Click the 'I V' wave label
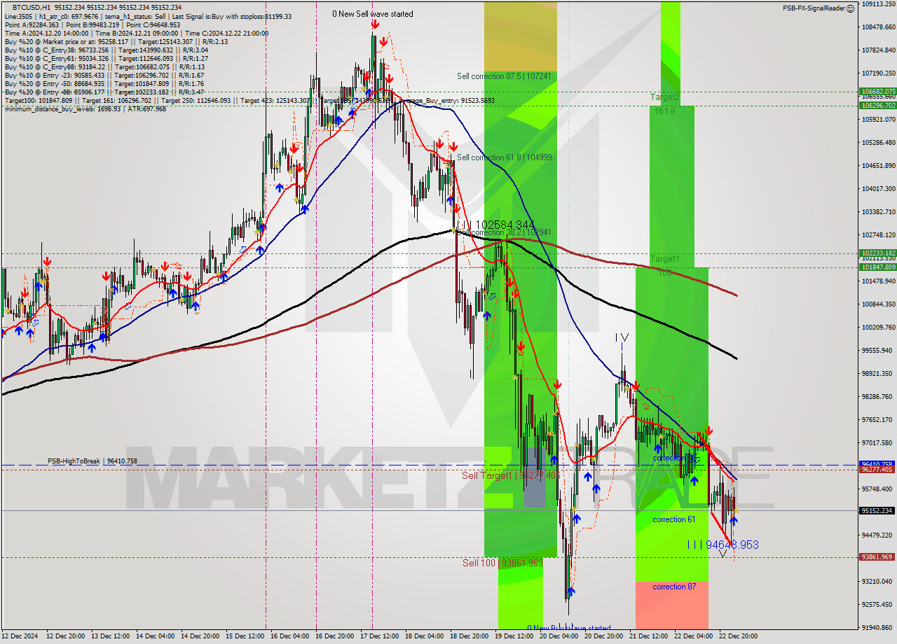The image size is (897, 644). point(622,338)
